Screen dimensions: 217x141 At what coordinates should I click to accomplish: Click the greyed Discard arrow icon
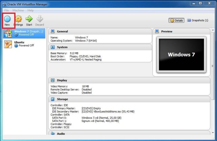click(40, 19)
